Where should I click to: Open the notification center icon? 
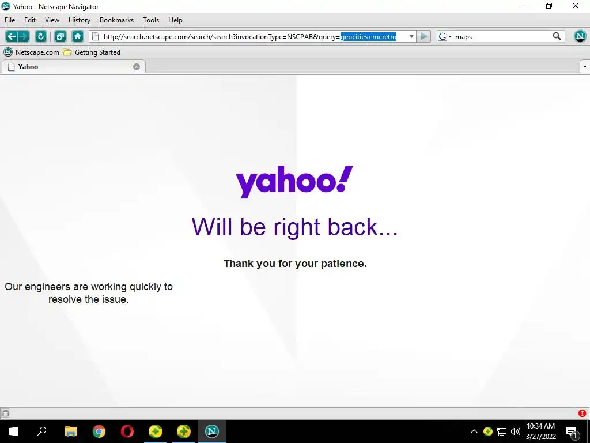(572, 431)
